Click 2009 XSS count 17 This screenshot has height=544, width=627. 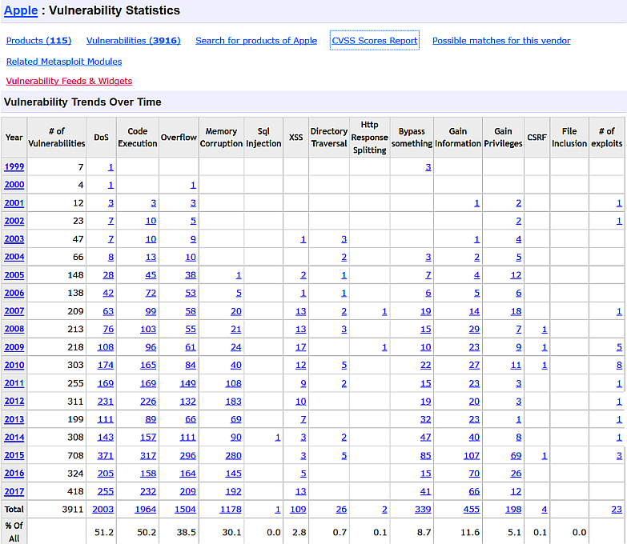coord(301,347)
